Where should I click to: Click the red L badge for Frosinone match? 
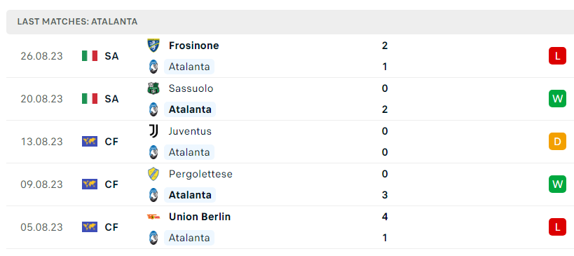(x=557, y=56)
